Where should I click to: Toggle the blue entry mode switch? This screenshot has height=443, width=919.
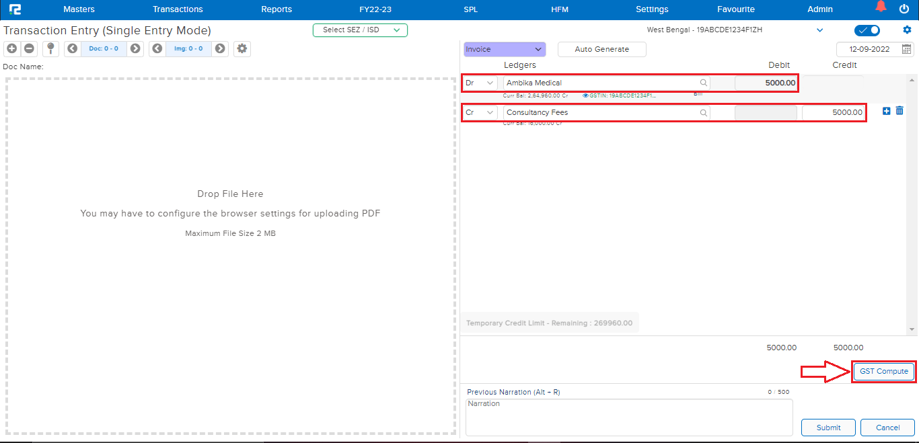[x=867, y=30]
